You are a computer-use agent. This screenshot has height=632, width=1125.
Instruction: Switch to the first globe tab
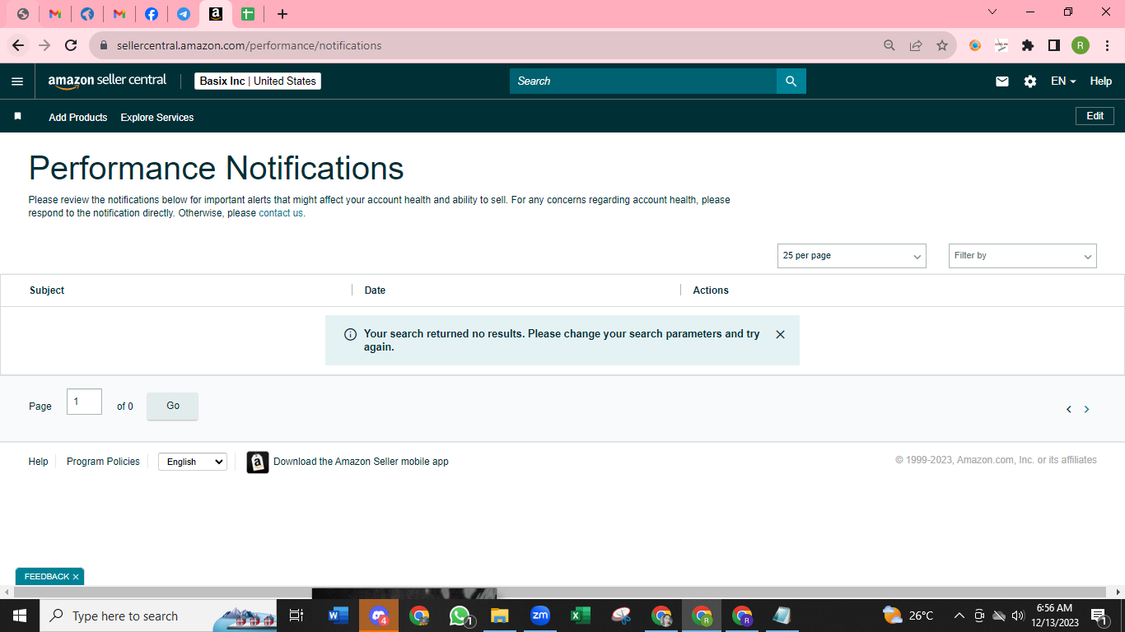23,14
